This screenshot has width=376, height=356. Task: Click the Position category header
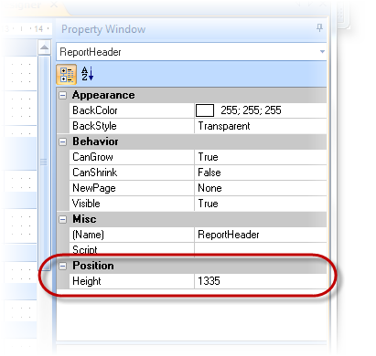pos(191,266)
